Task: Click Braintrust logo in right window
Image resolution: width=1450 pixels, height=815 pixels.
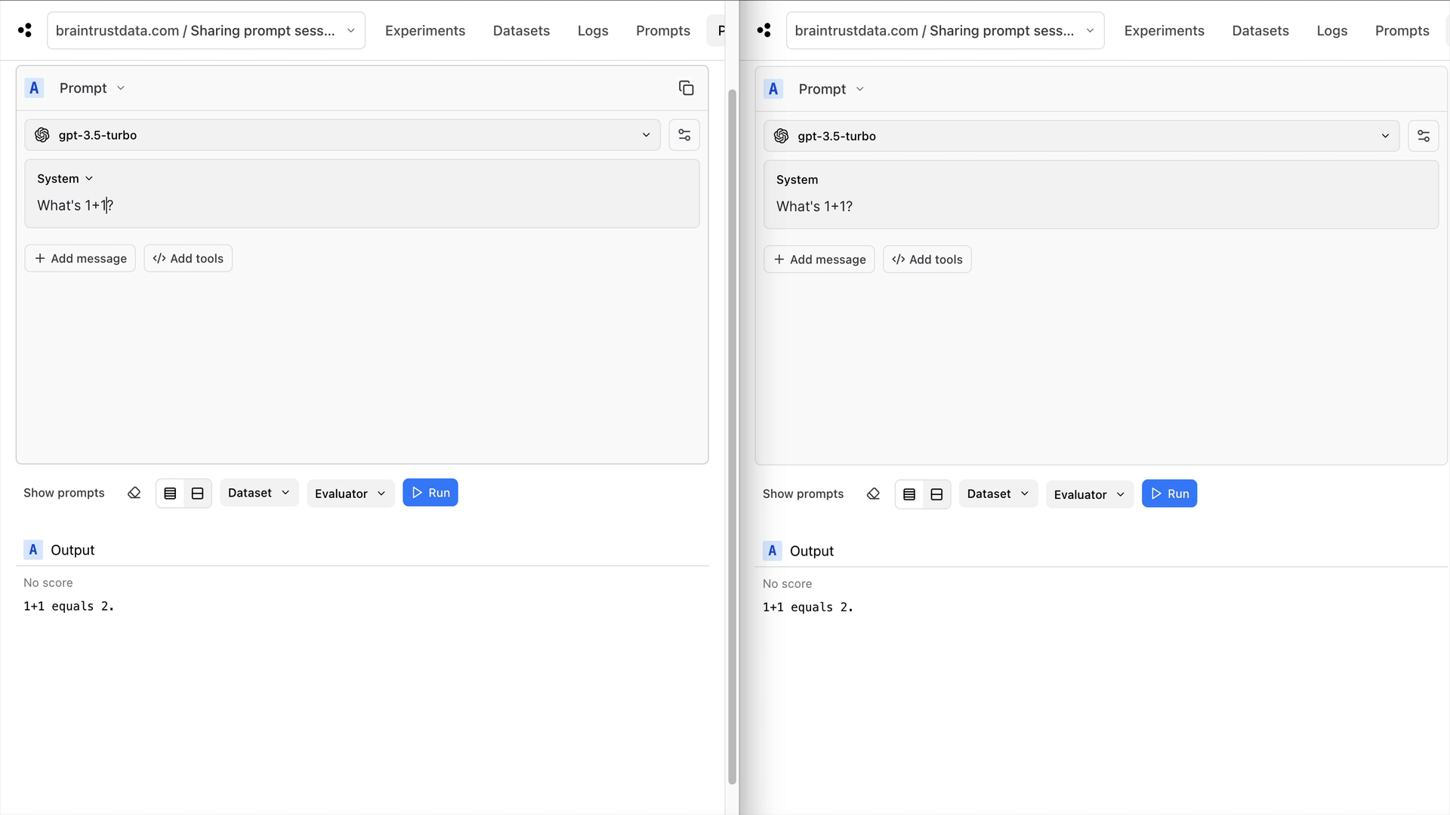Action: pyautogui.click(x=764, y=30)
